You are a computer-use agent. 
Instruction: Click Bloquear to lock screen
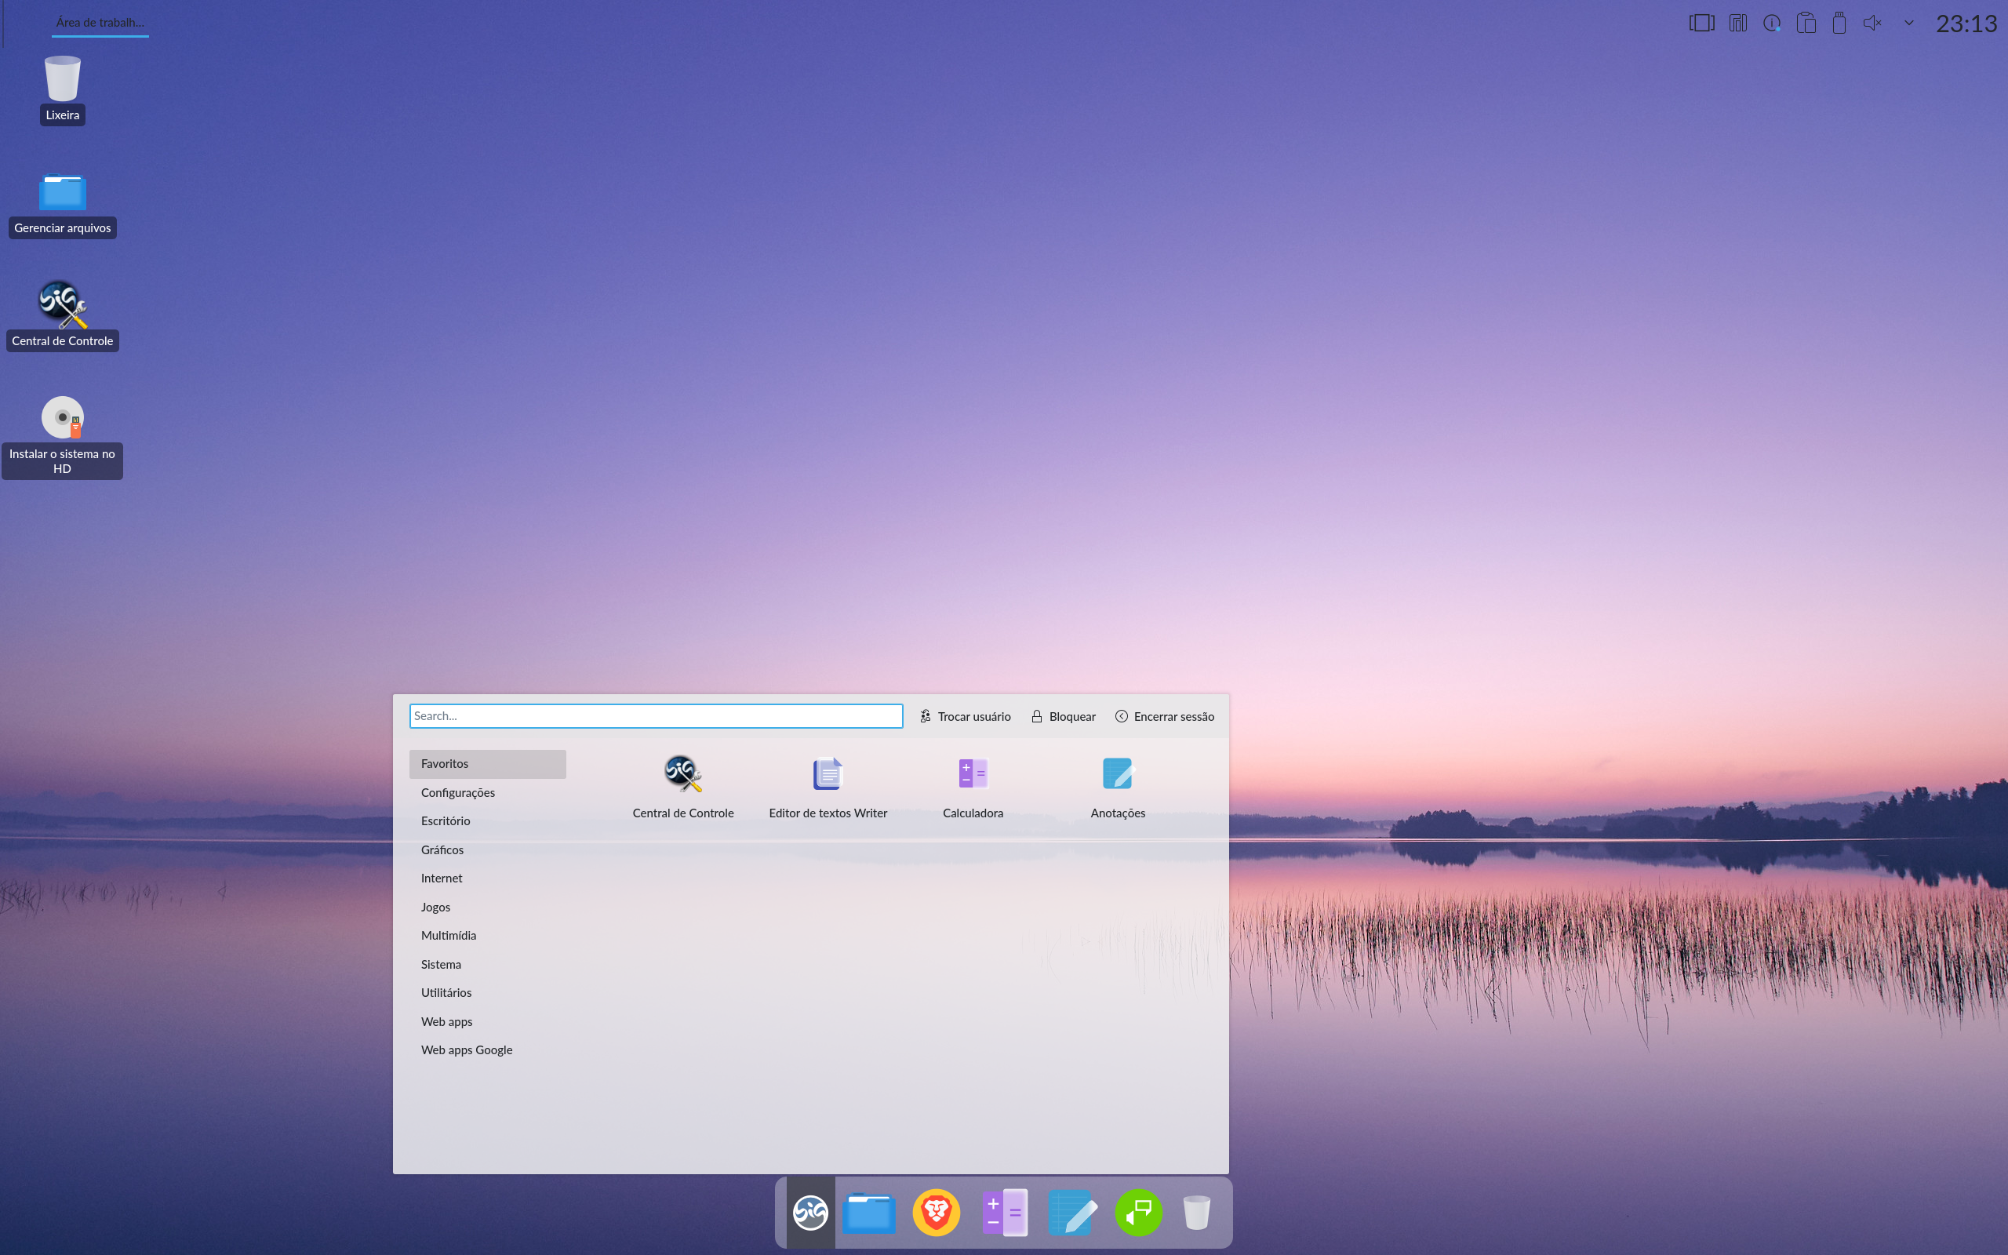pyautogui.click(x=1063, y=716)
